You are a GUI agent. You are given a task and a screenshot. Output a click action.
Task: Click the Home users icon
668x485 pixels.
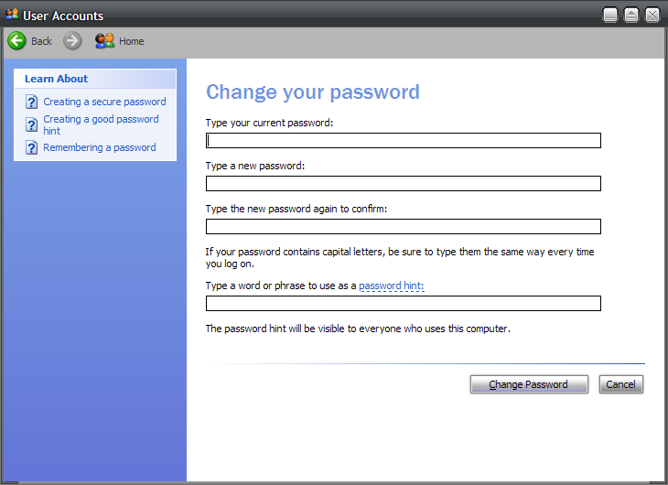[x=104, y=41]
